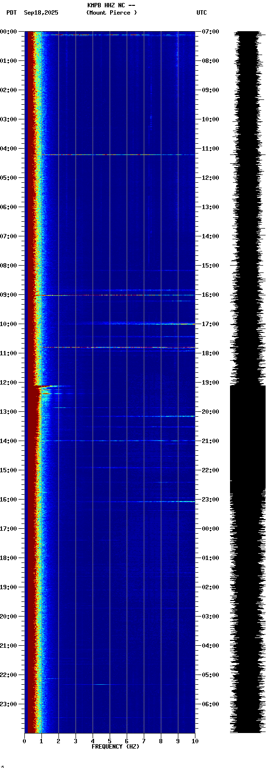
Task: Click the 'Sep18,2025' date label
Action: (41, 13)
